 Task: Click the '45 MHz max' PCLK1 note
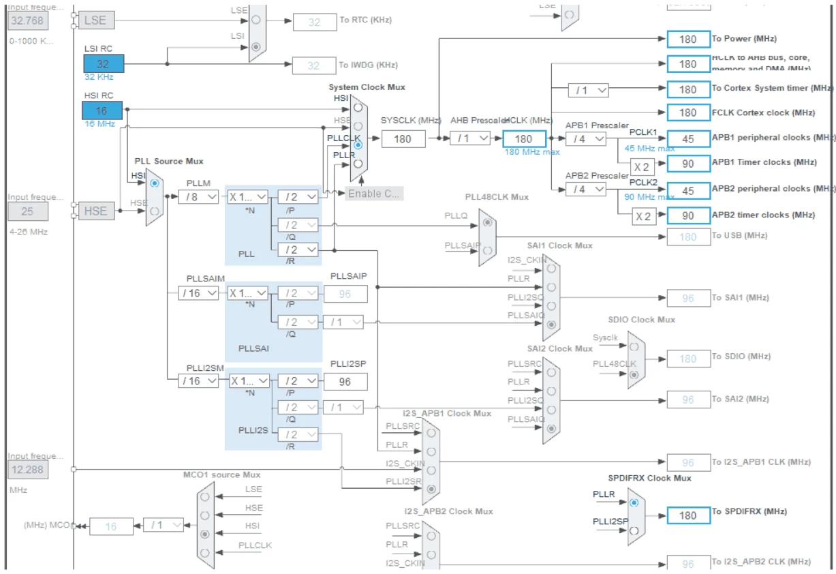pos(650,148)
